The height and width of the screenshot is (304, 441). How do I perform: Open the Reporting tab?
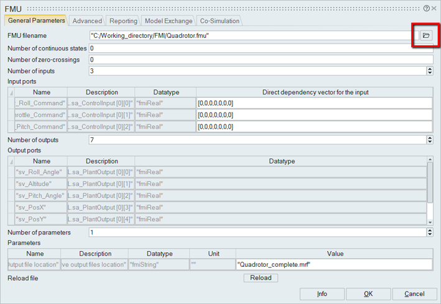pyautogui.click(x=123, y=21)
